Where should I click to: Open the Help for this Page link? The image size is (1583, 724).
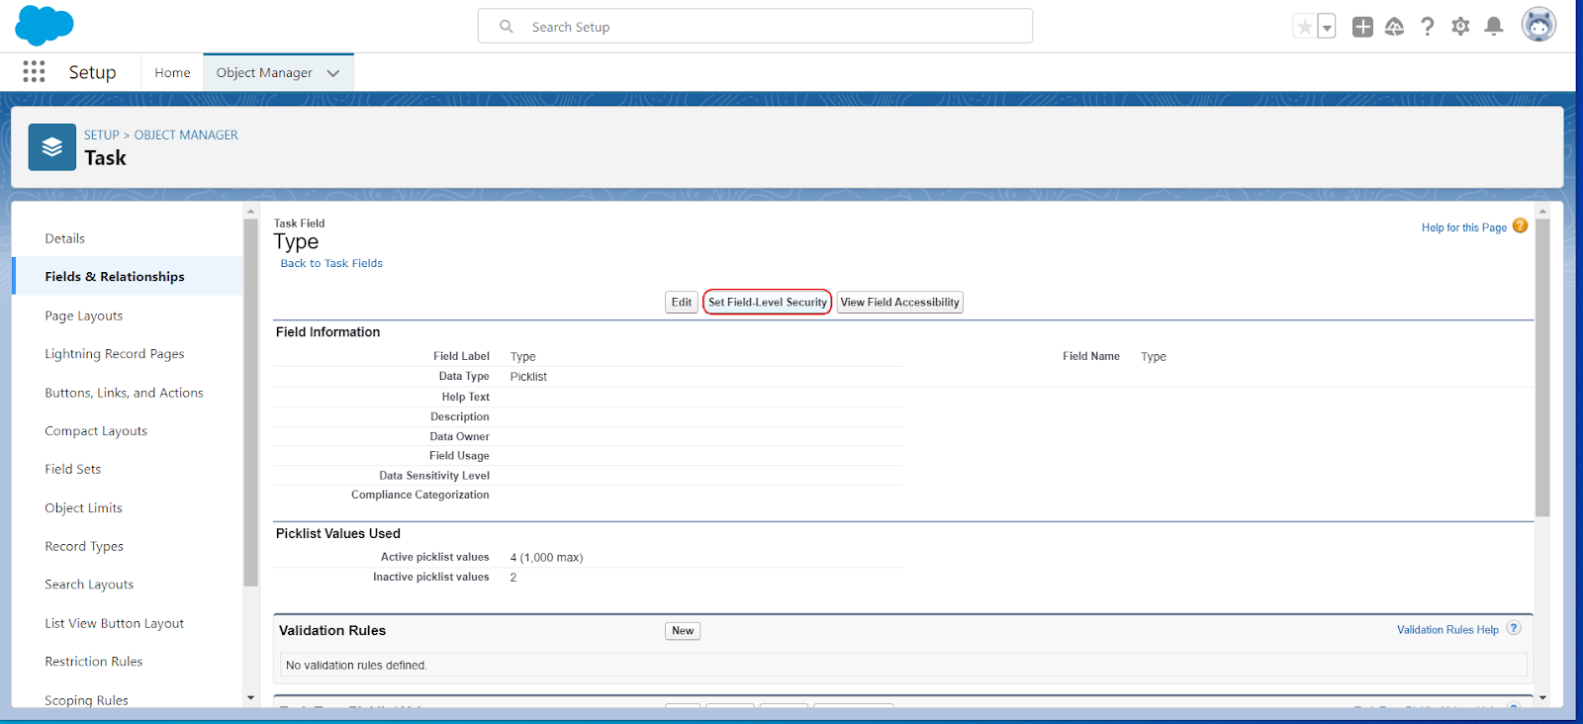click(x=1464, y=227)
